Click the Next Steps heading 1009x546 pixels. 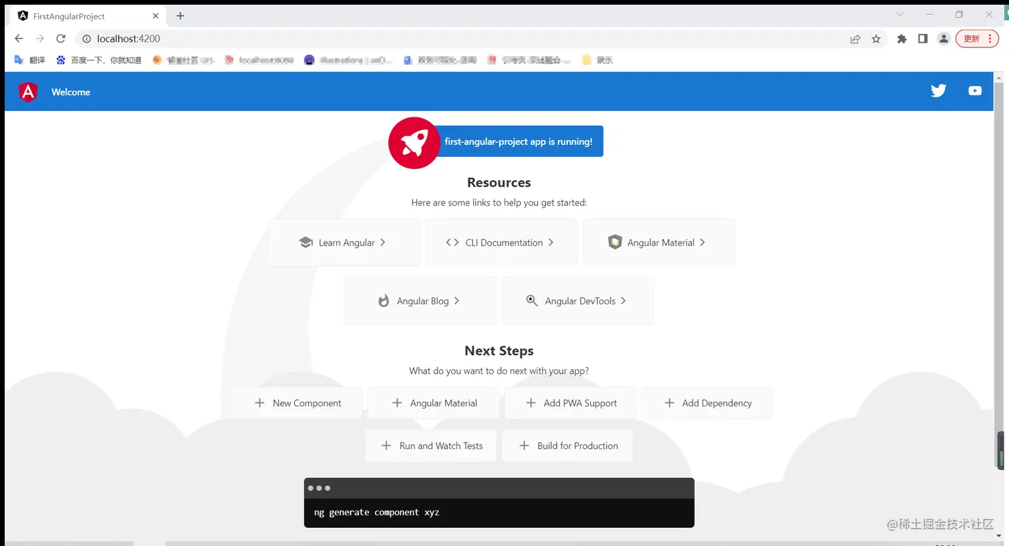(x=499, y=351)
